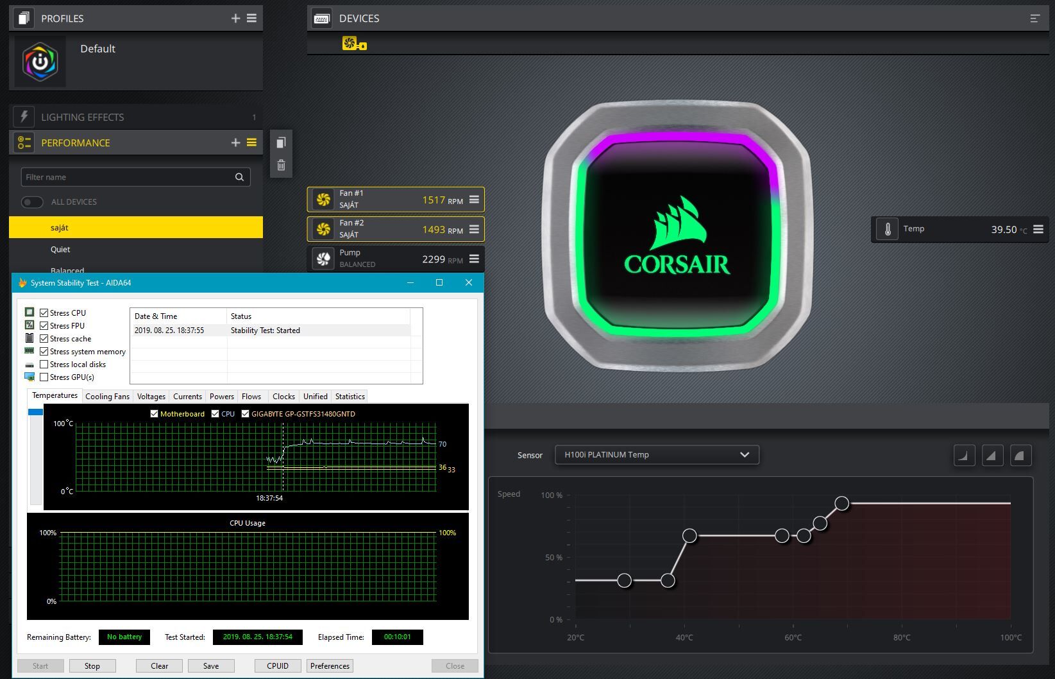Toggle CPU temperature graph checkbox
The width and height of the screenshot is (1055, 679).
click(x=215, y=414)
